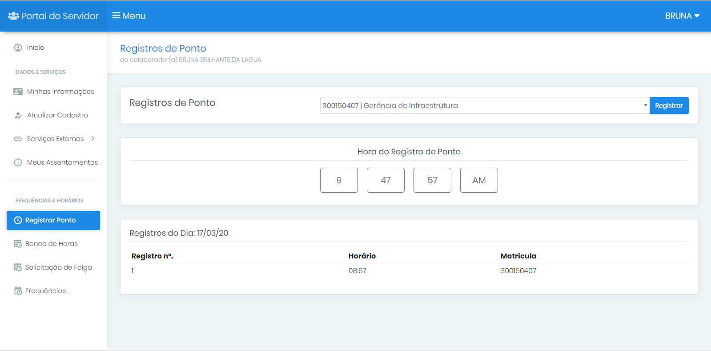This screenshot has height=351, width=711.
Task: Click FREQUÊNCIAS & HORÁRIOS section label
Action: tap(49, 201)
